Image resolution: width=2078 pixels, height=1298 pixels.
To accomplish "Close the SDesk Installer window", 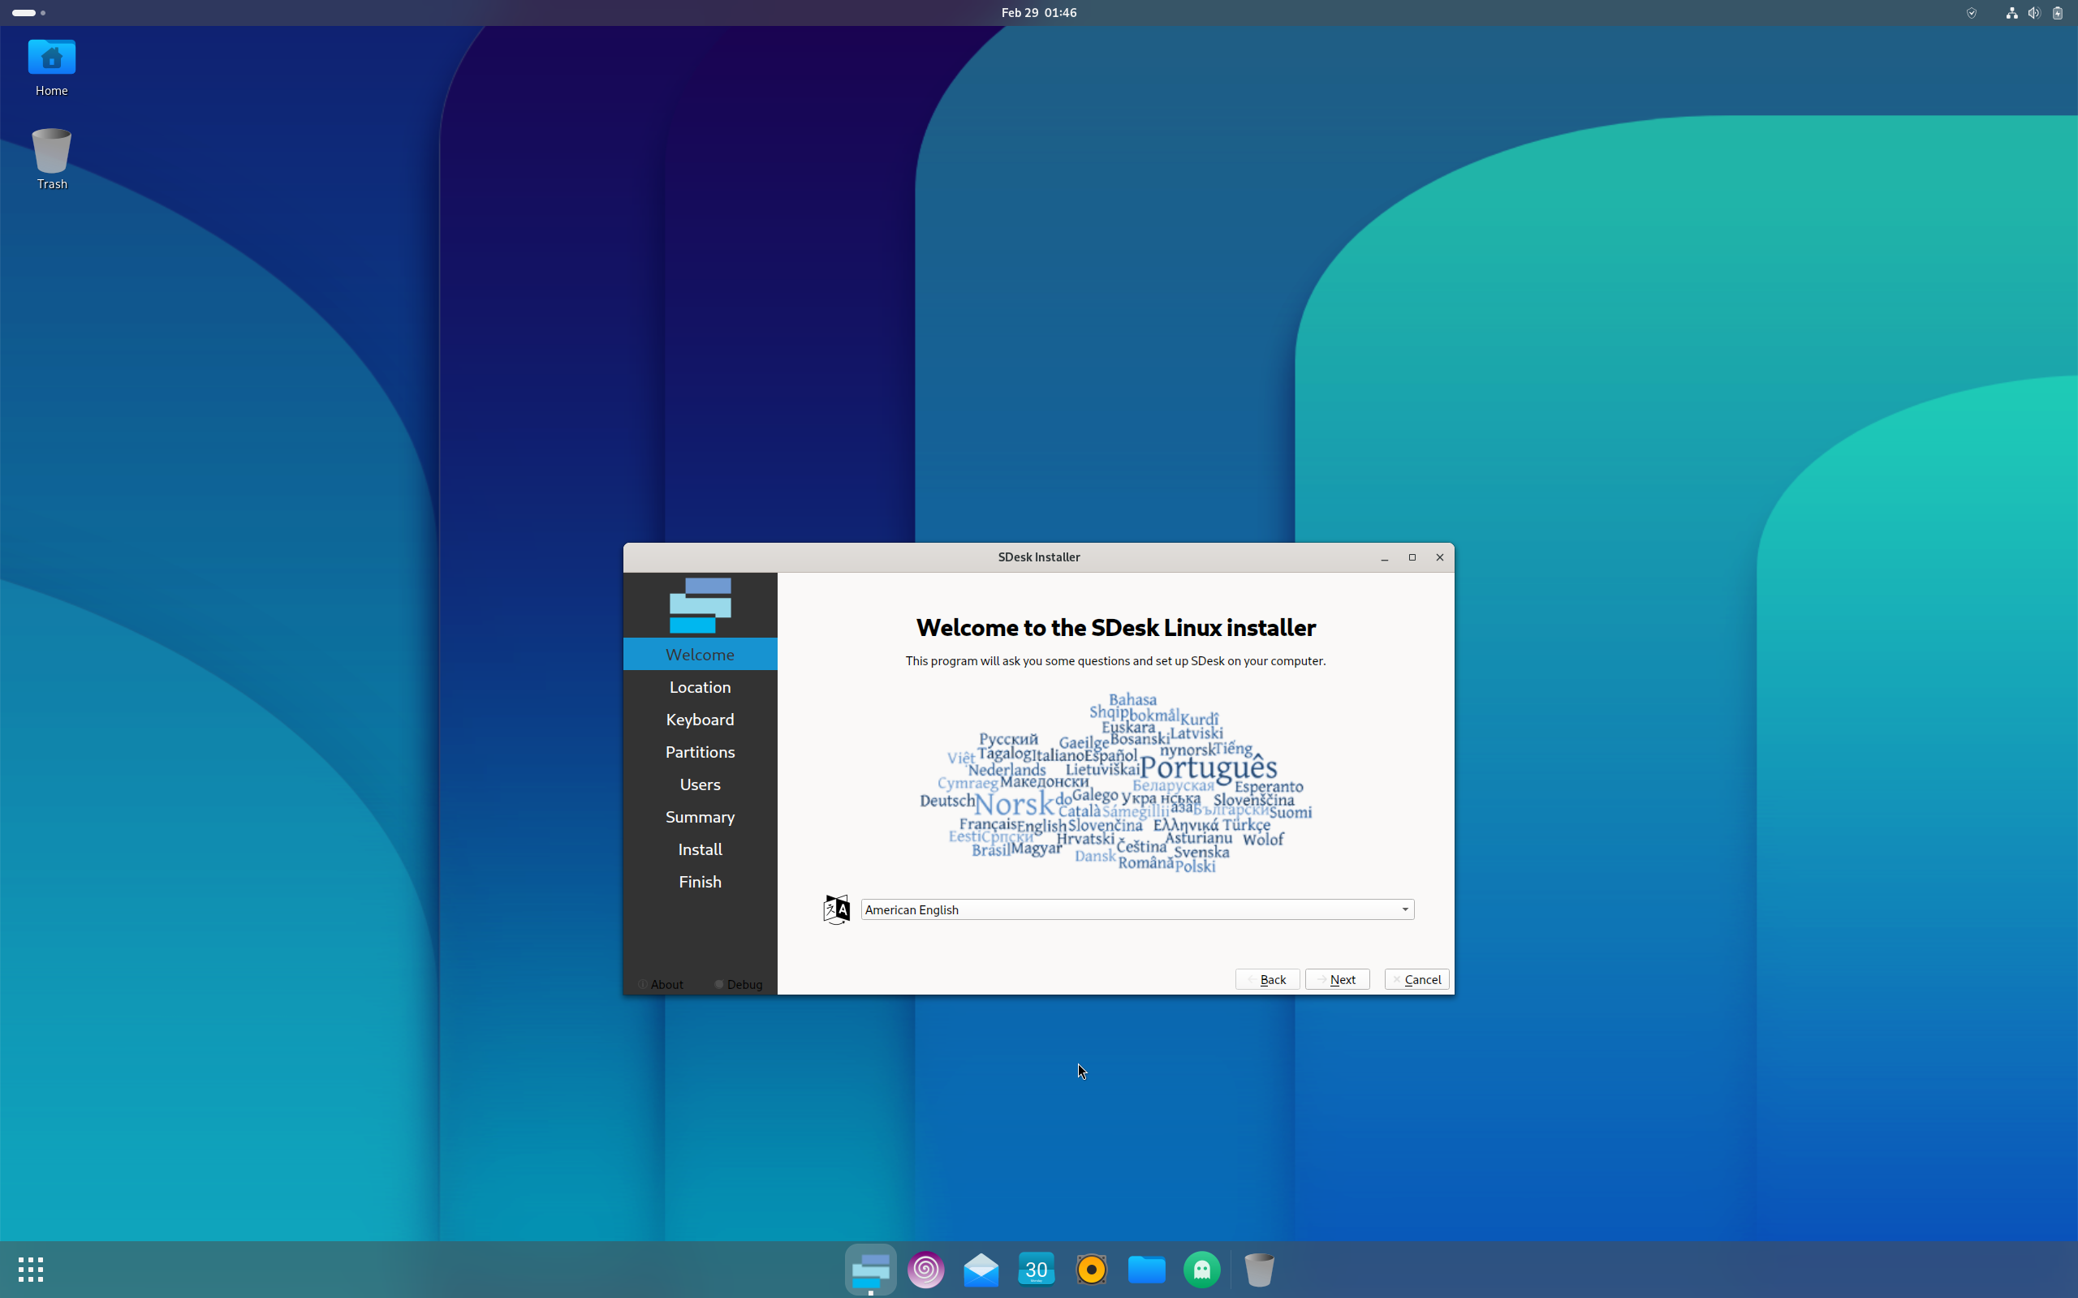I will [x=1439, y=557].
